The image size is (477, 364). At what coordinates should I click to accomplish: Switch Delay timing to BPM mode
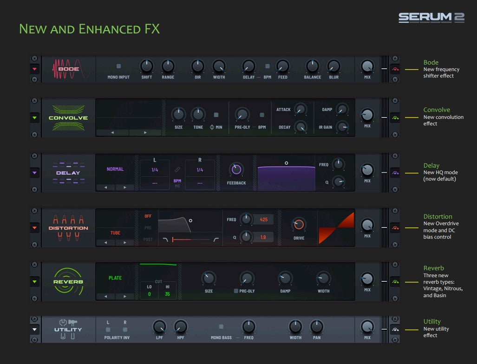coord(177,181)
